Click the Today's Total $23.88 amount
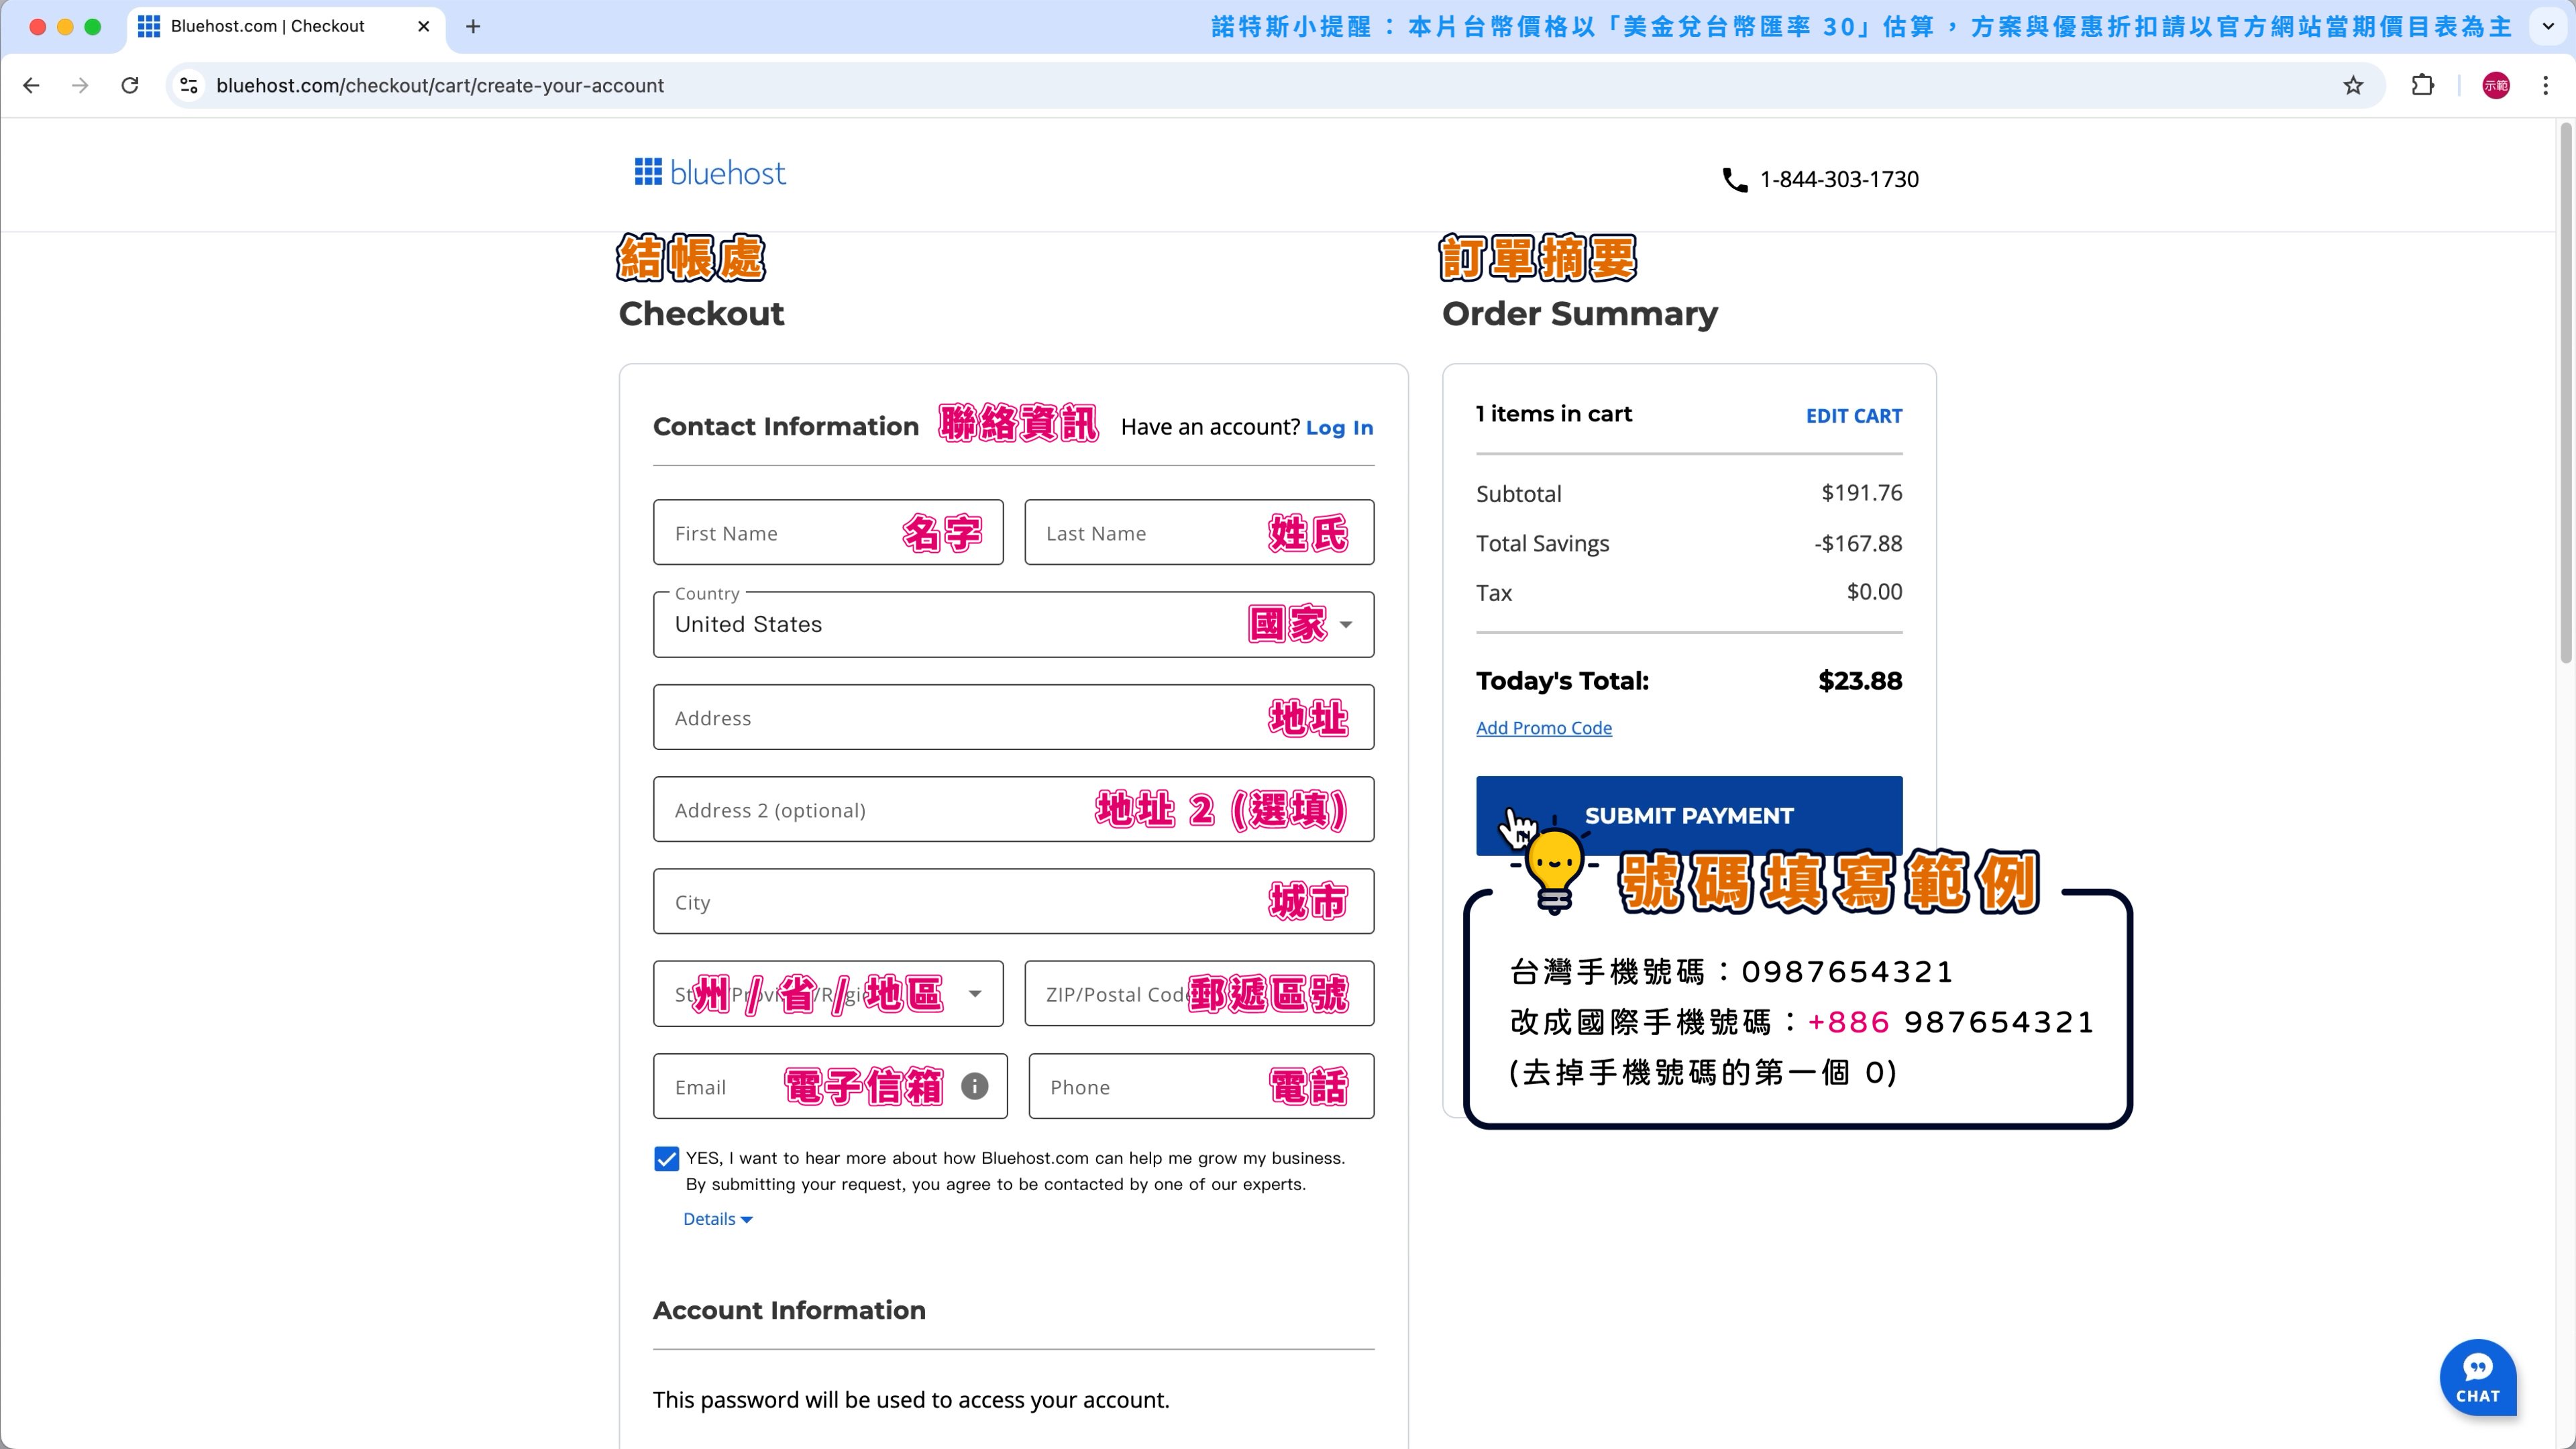 1860,681
